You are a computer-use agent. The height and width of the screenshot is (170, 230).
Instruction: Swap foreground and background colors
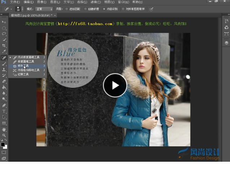[5, 140]
